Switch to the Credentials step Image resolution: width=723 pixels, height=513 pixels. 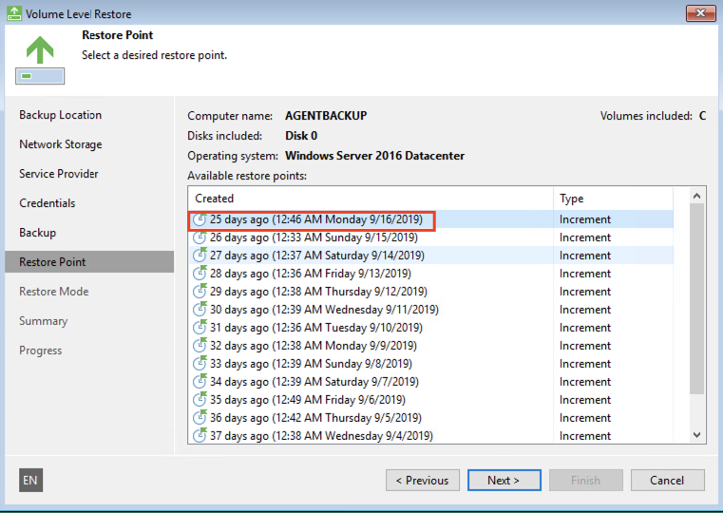47,203
